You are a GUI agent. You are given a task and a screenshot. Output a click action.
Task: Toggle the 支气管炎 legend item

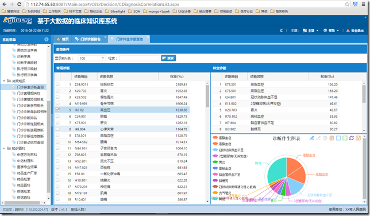(222, 193)
